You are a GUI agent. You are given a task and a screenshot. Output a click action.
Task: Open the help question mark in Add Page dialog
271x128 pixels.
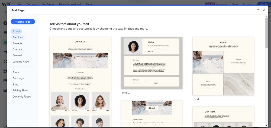(258, 10)
